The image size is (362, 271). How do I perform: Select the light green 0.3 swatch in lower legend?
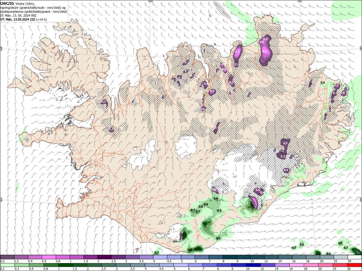point(22,265)
